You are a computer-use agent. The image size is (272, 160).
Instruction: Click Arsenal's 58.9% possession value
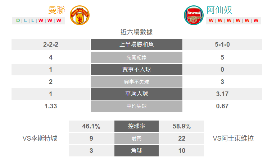182,126
